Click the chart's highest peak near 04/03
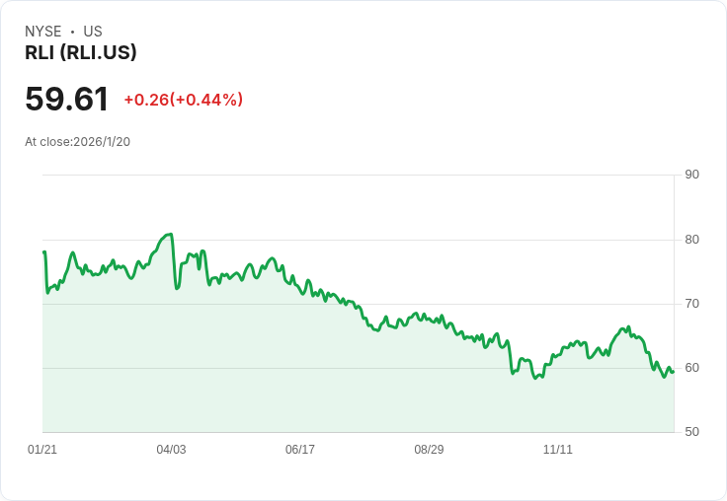 [x=171, y=234]
